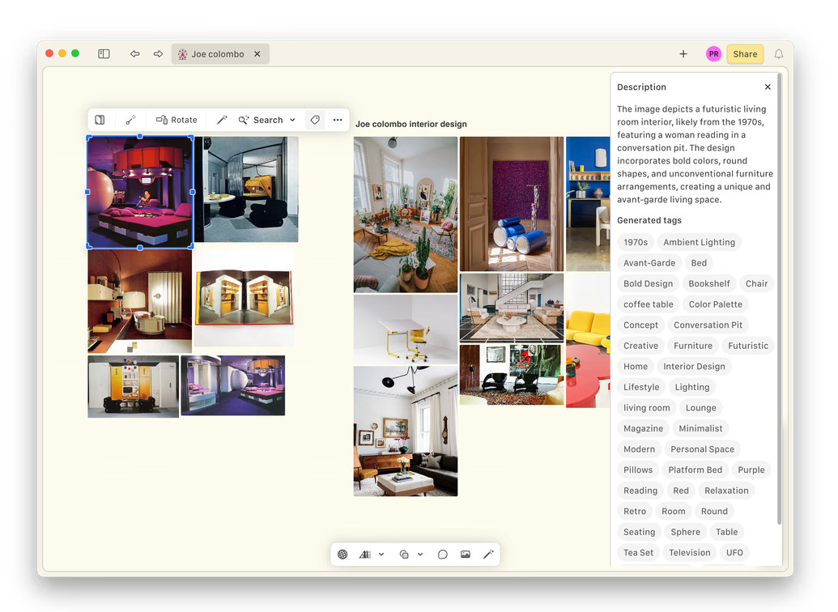Viewport: 838px width, 612px height.
Task: Select the purple conversation pit image
Action: click(x=140, y=192)
